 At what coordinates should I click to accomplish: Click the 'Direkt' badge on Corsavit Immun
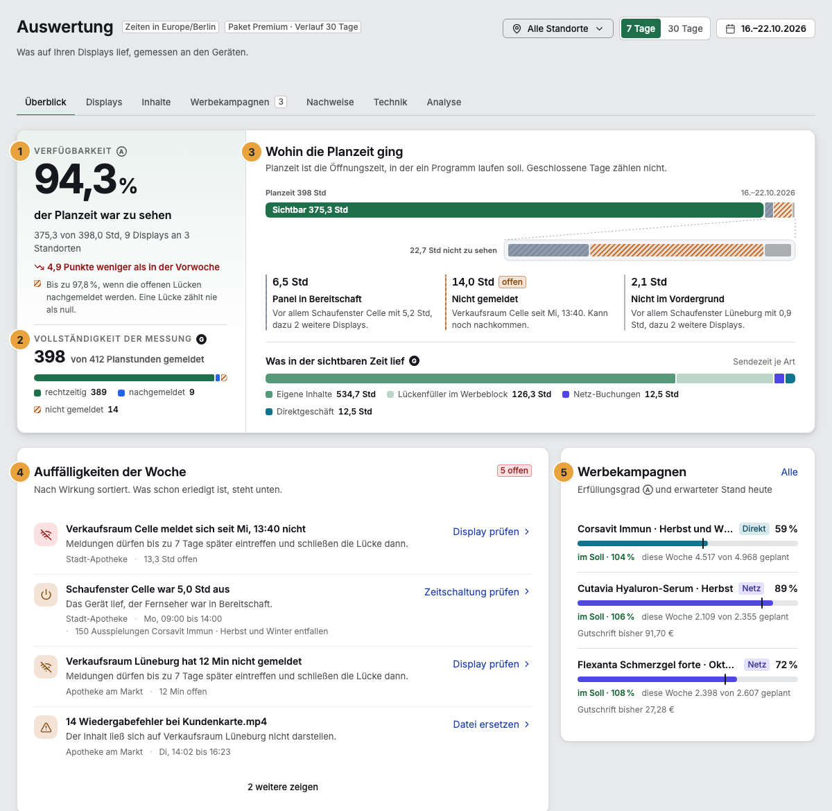pos(754,529)
